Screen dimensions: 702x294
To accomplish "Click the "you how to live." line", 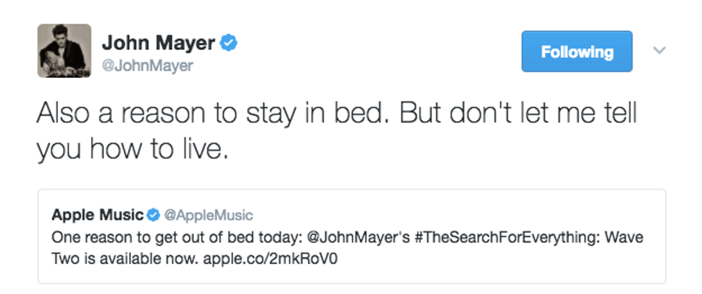I will coord(133,149).
